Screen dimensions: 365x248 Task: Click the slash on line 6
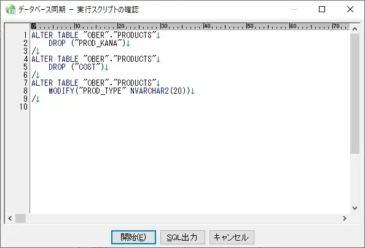tap(34, 75)
